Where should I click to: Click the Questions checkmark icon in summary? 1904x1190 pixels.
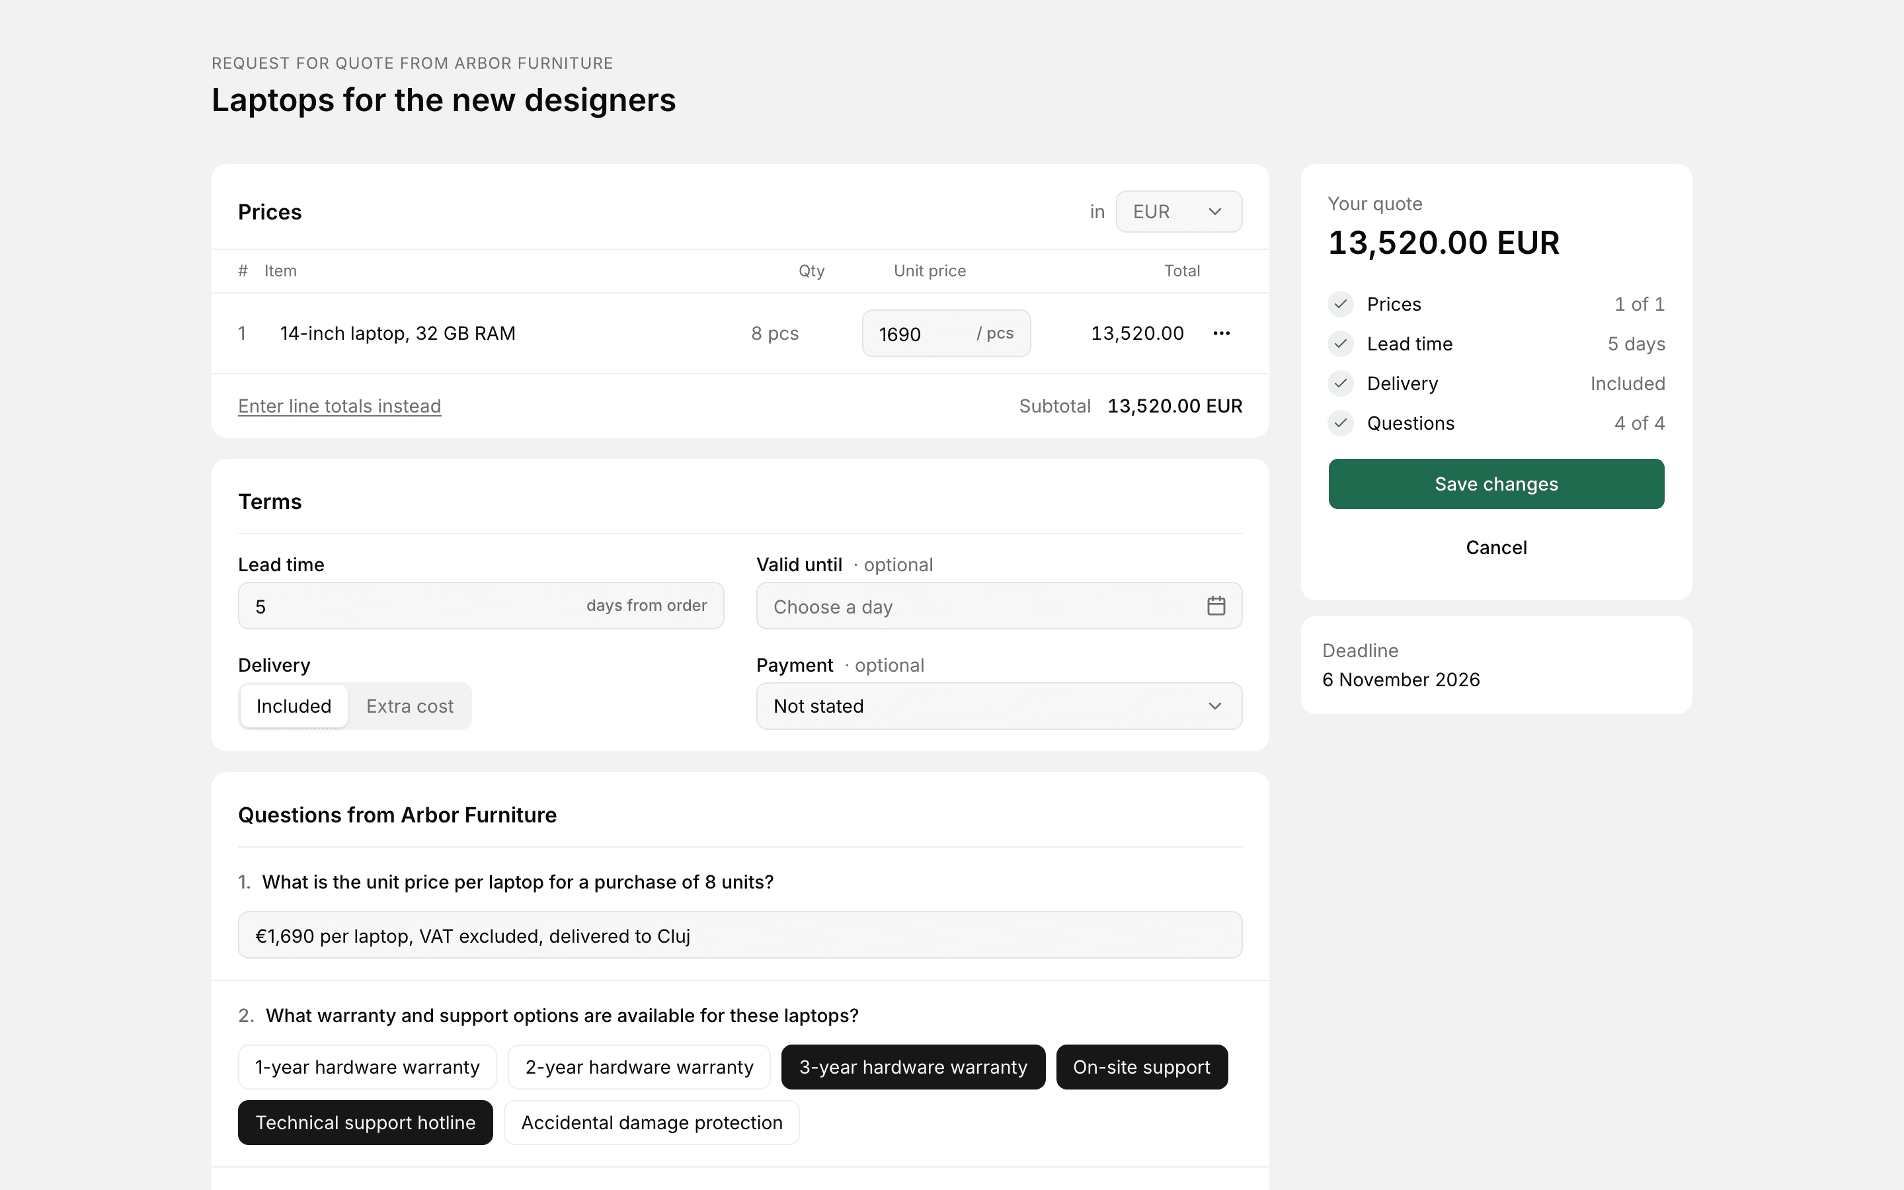[1341, 423]
